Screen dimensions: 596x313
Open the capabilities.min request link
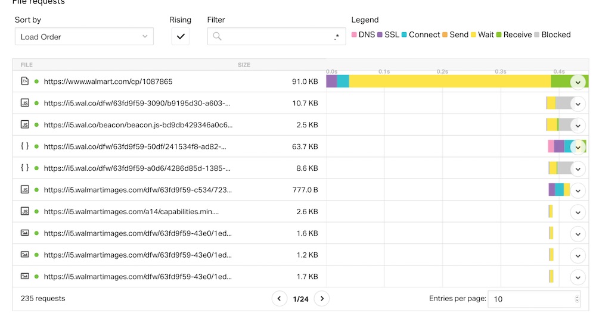(x=131, y=211)
